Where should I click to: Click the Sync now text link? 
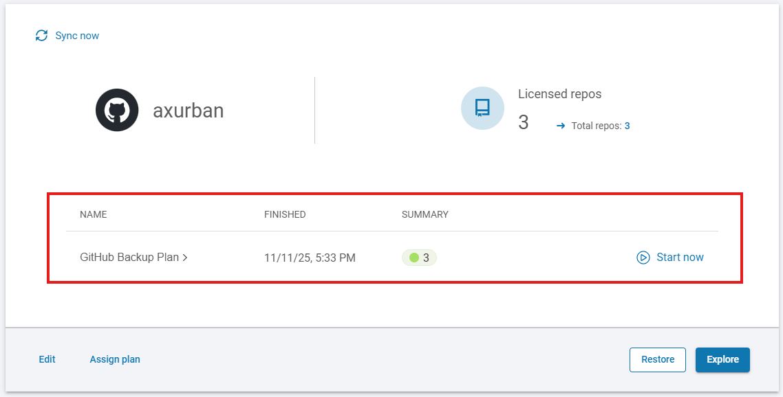coord(77,36)
